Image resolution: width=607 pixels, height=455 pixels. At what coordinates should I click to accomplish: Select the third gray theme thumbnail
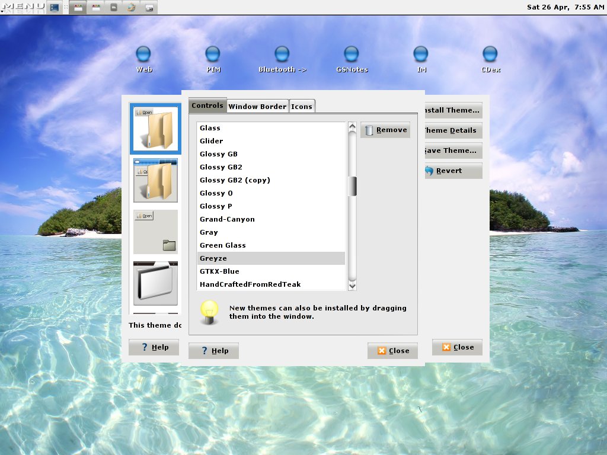(155, 232)
